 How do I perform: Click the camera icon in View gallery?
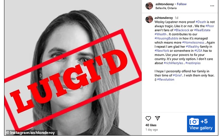(x=194, y=122)
